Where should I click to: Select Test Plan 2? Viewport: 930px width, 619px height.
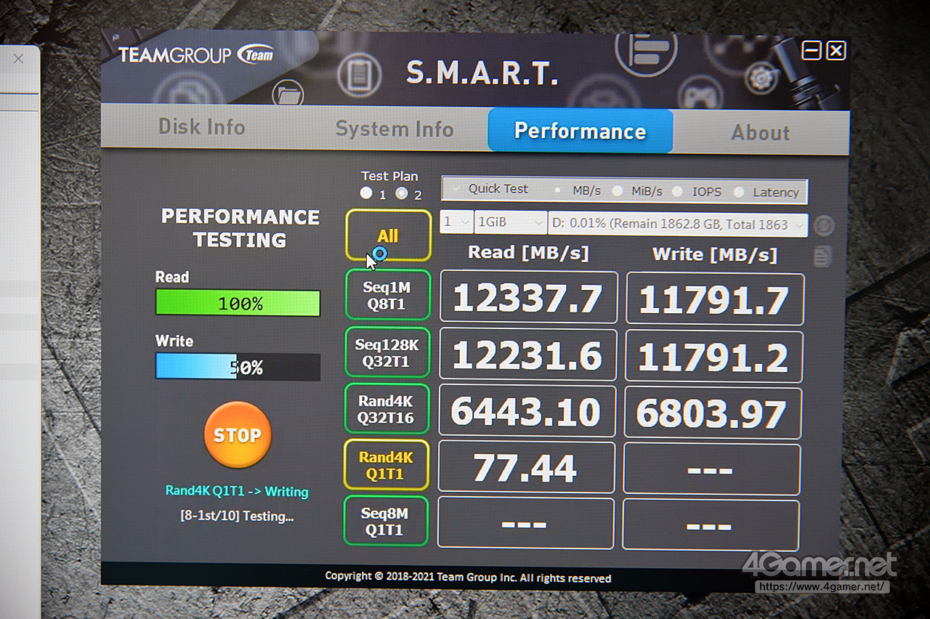coord(401,194)
